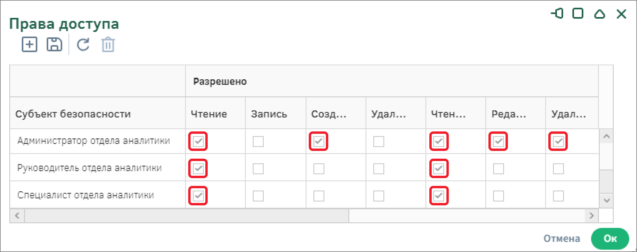Viewport: 637px width, 252px height.
Task: Click the collapse triangle window icon
Action: pyautogui.click(x=600, y=14)
